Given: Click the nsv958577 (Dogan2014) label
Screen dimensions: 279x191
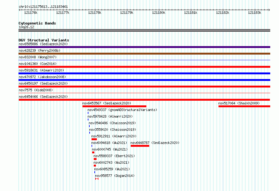Looking at the screenshot, I should 115,176.
